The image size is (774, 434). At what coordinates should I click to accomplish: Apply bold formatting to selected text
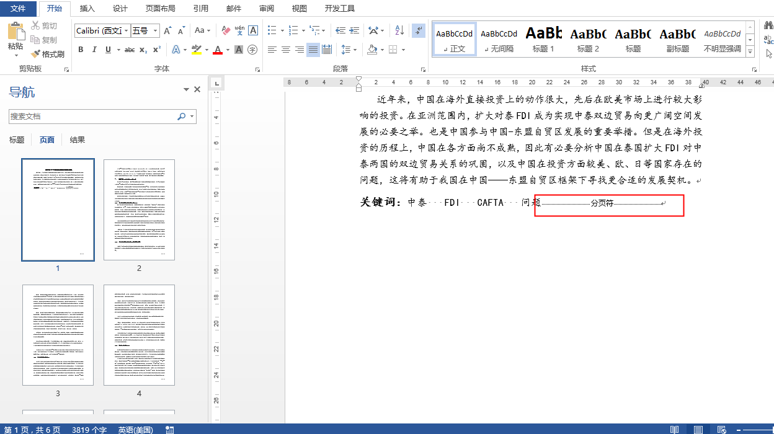(x=81, y=49)
